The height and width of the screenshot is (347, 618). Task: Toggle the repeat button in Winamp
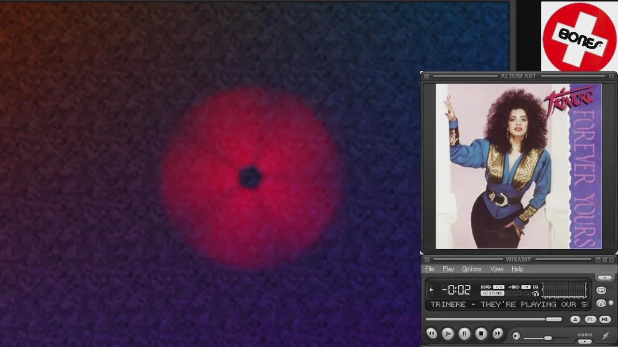[x=601, y=290]
